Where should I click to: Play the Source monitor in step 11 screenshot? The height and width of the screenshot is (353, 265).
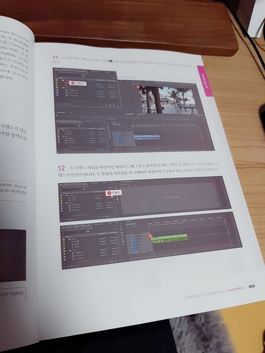click(98, 118)
